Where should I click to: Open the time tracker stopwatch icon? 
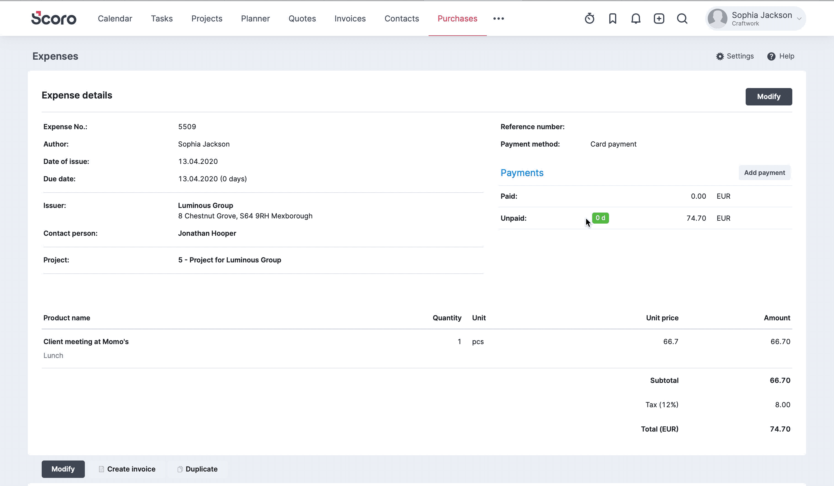tap(589, 19)
